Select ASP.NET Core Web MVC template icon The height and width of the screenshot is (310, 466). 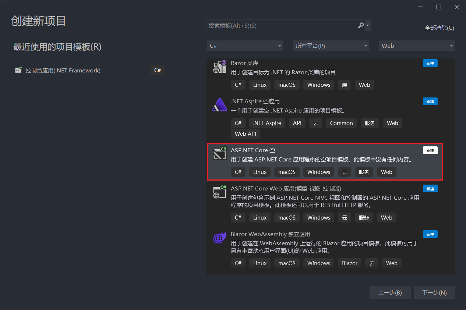pos(220,192)
